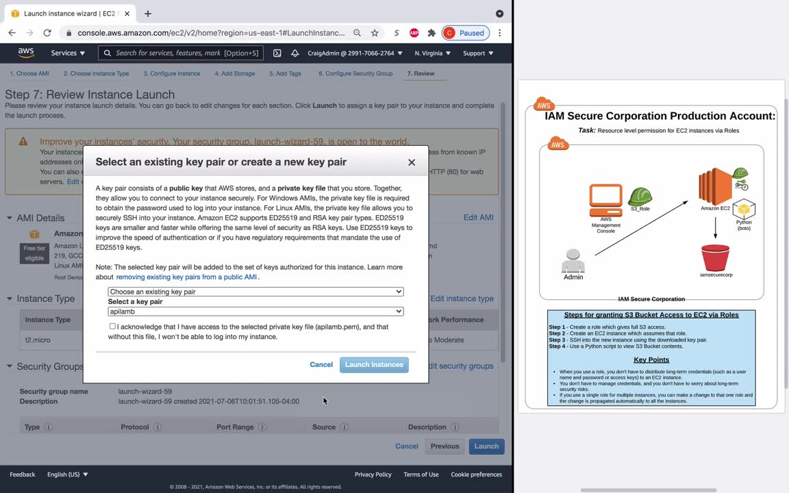Open the apilamb key pair dropdown
Screen dimensions: 789x493
pyautogui.click(x=255, y=312)
